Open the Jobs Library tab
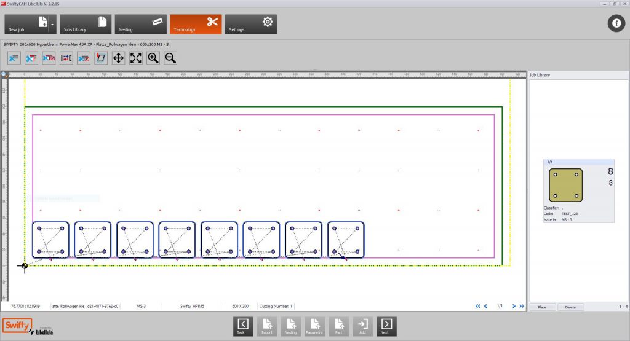Viewport: 630px width, 341px height. pyautogui.click(x=86, y=25)
